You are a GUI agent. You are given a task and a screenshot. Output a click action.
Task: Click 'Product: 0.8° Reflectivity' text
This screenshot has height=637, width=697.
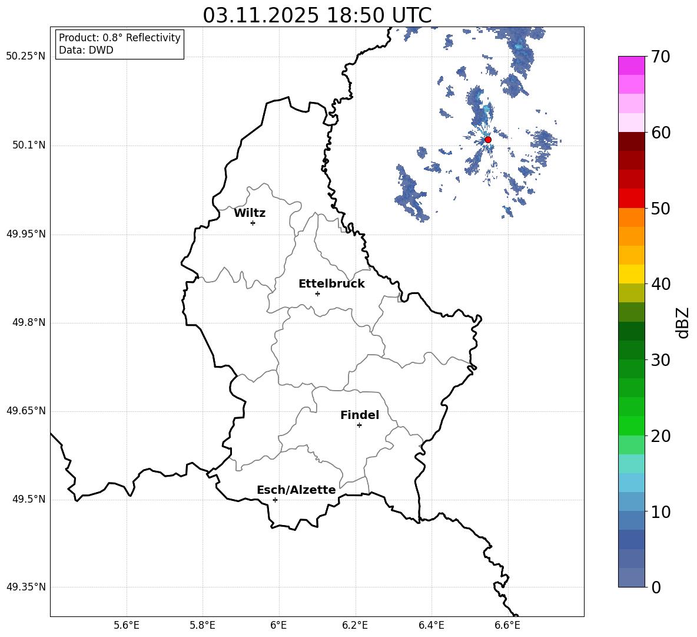tap(120, 38)
